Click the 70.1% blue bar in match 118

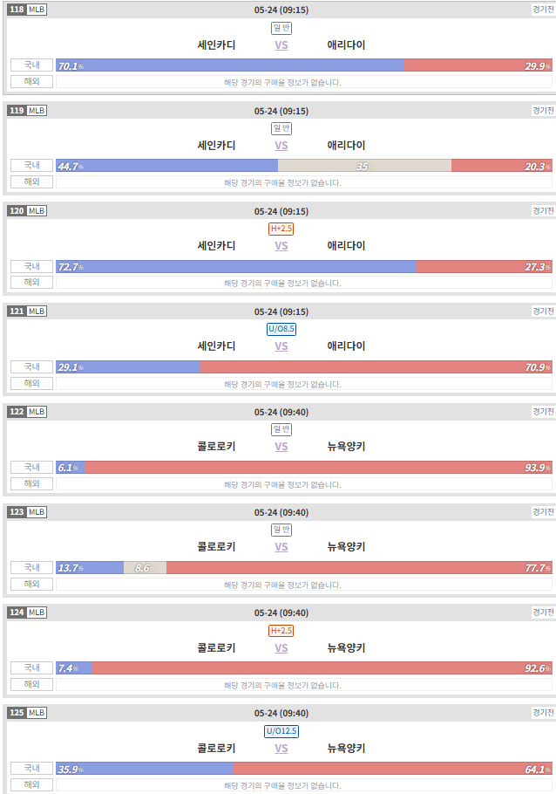click(230, 65)
